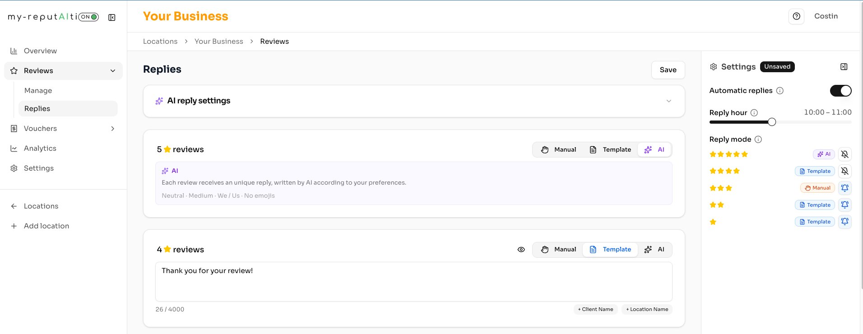
Task: Select AI mode for 5-star reviews
Action: tap(654, 150)
